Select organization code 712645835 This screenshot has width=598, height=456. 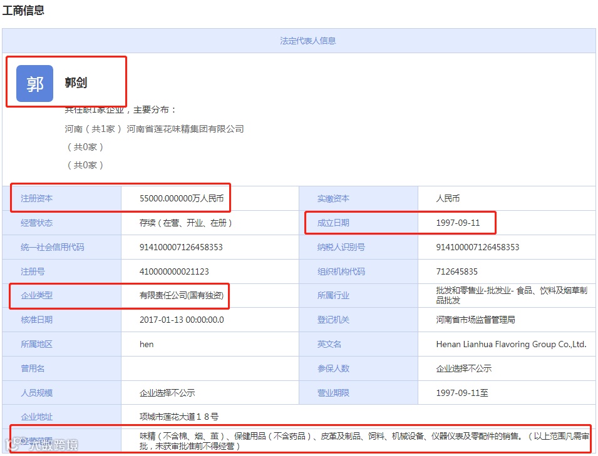(x=457, y=271)
